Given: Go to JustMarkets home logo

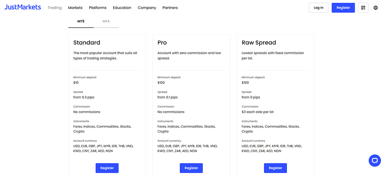Looking at the screenshot, I should click(23, 7).
